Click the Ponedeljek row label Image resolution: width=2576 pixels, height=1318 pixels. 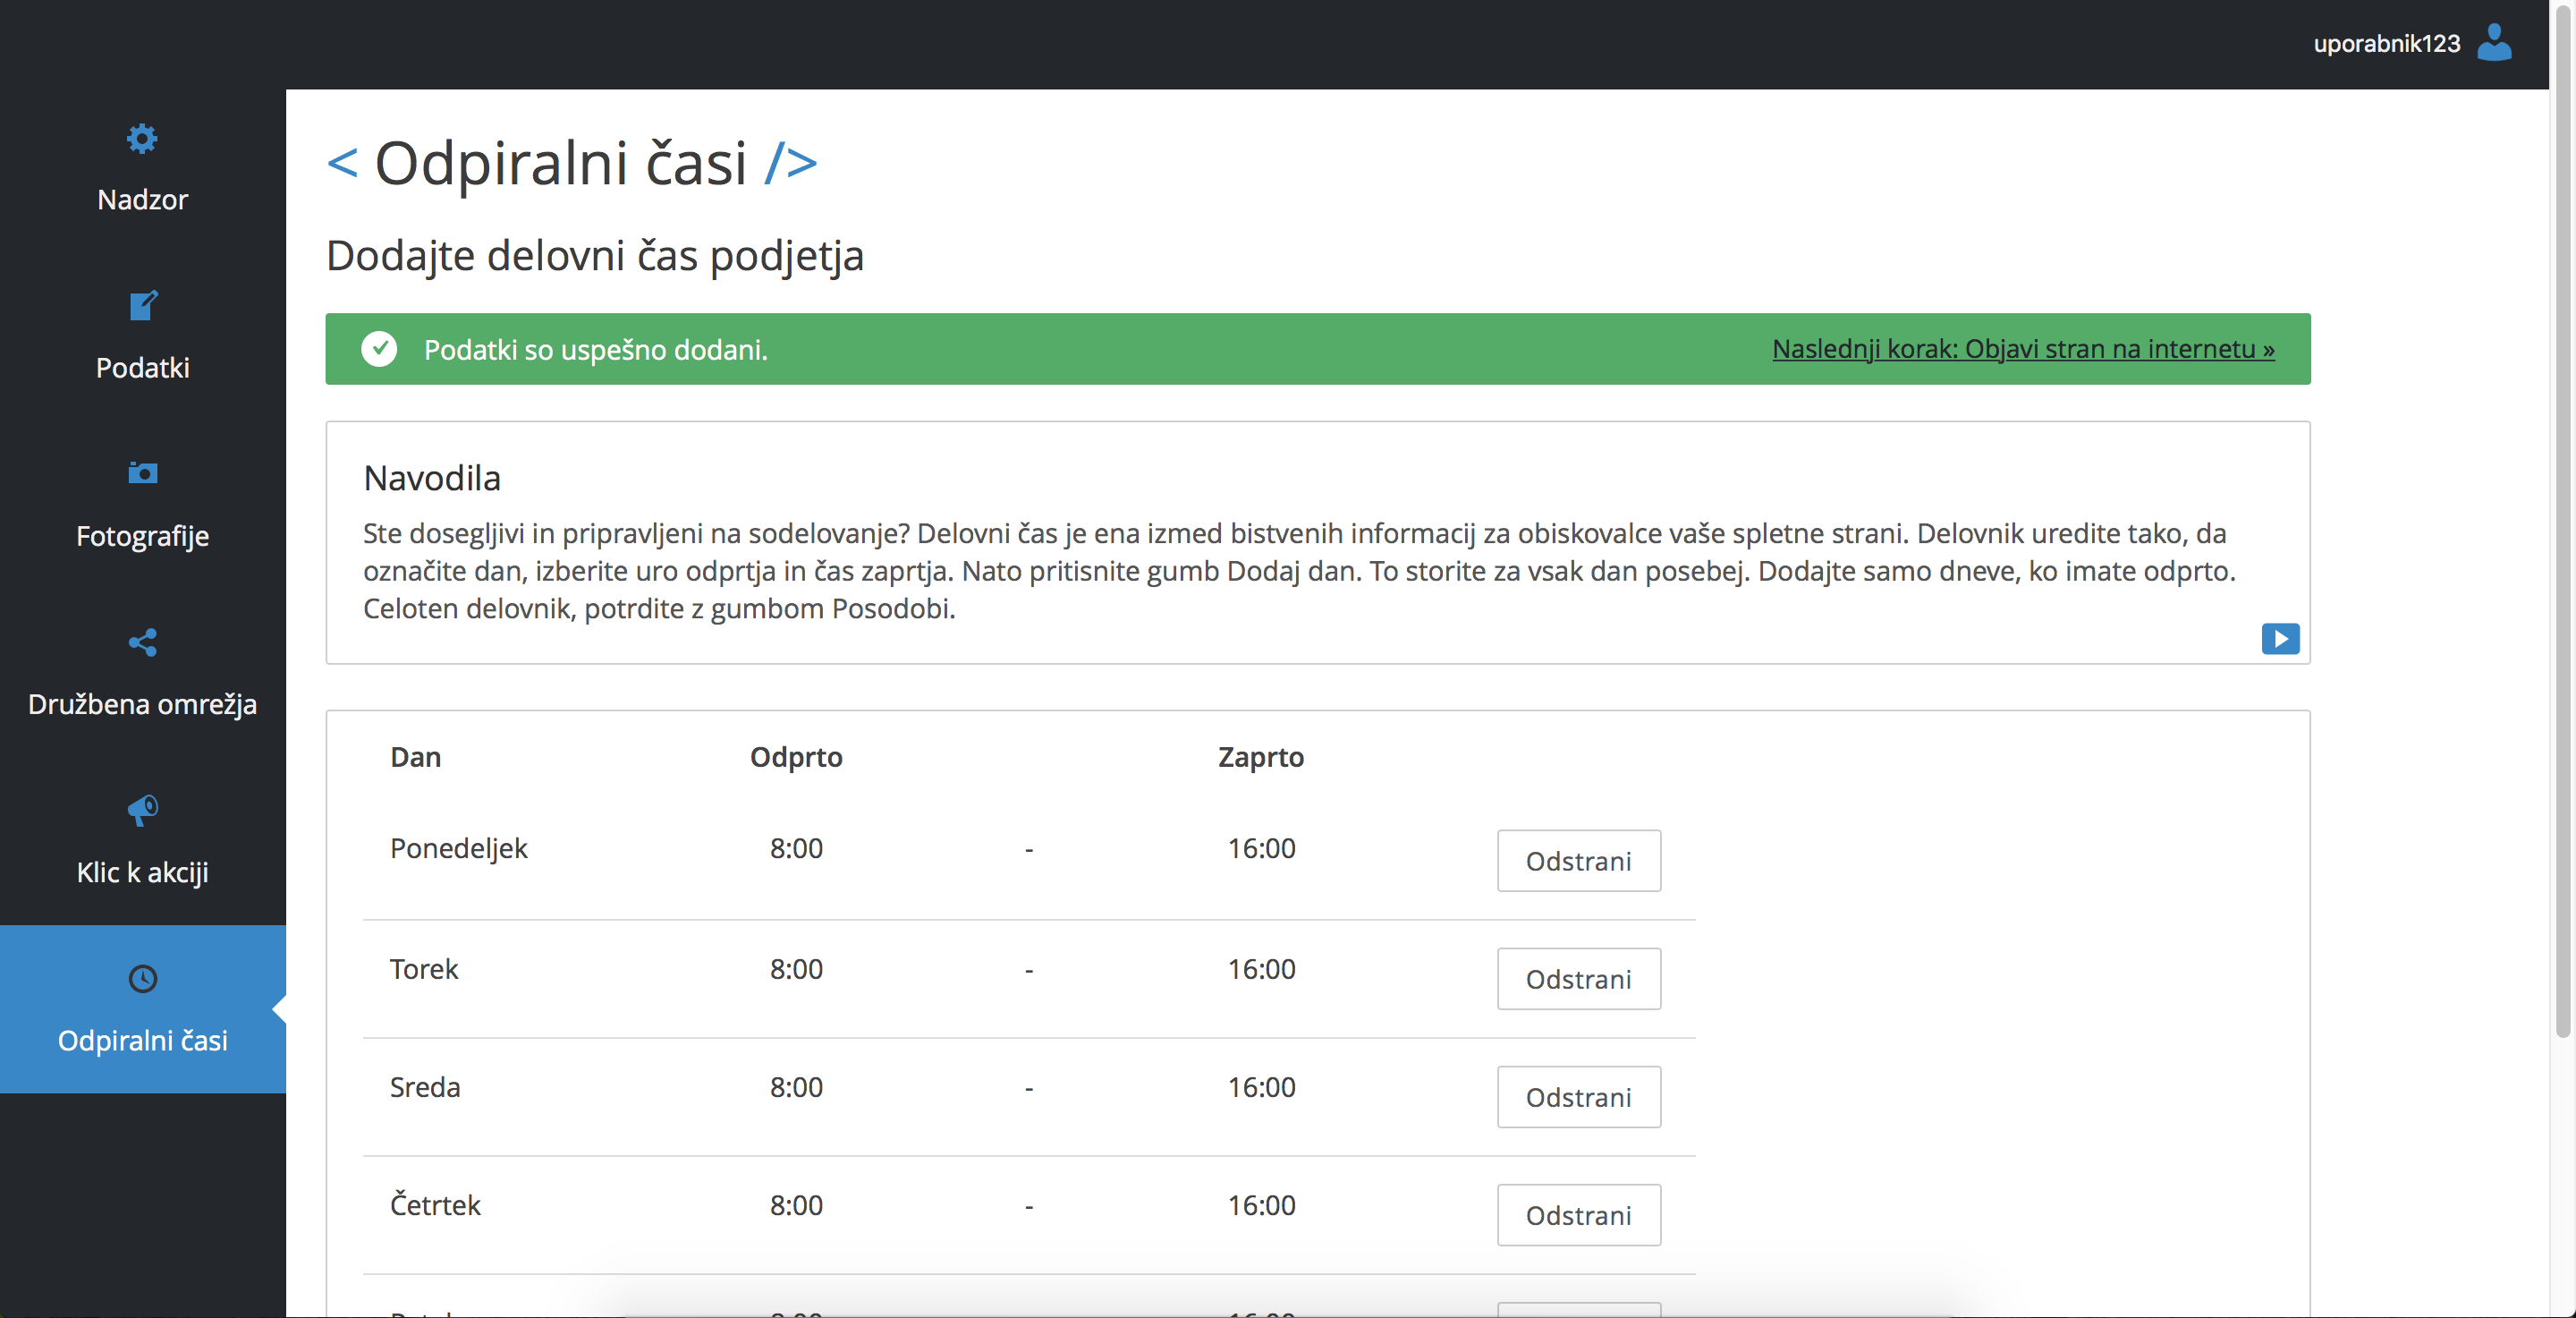[458, 848]
